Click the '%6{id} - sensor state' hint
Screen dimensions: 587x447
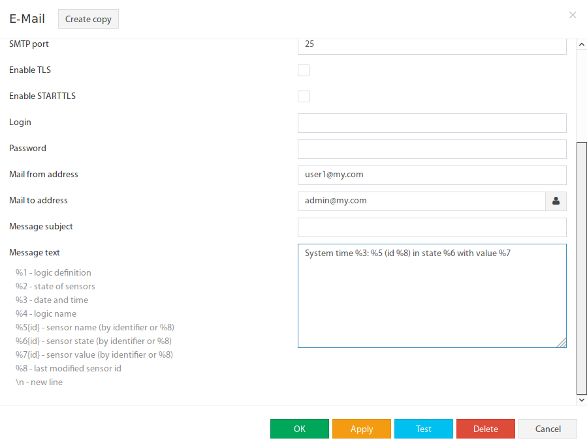pyautogui.click(x=93, y=341)
